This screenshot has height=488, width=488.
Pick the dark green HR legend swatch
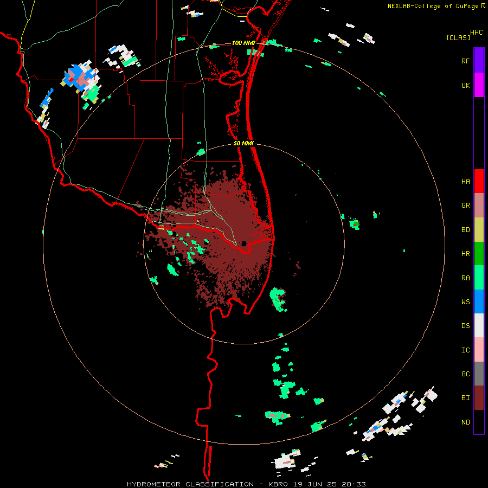click(x=479, y=254)
